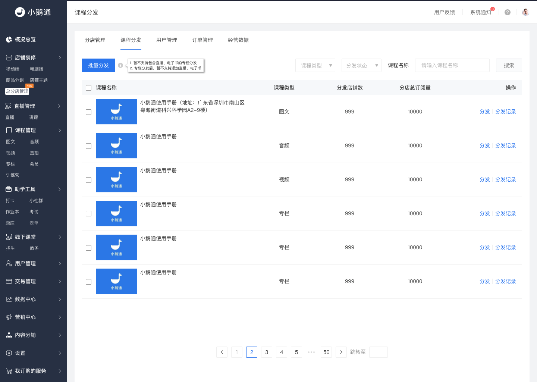Screen dimensions: 537x382
Task: Click the 数据中心 chart icon
Action: (x=9, y=299)
